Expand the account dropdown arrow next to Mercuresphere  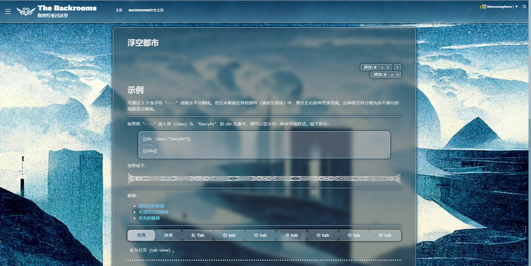click(x=517, y=7)
